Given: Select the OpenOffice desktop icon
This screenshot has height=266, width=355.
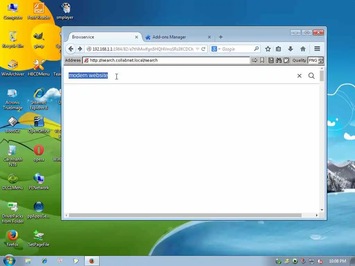Looking at the screenshot, I should (39, 125).
